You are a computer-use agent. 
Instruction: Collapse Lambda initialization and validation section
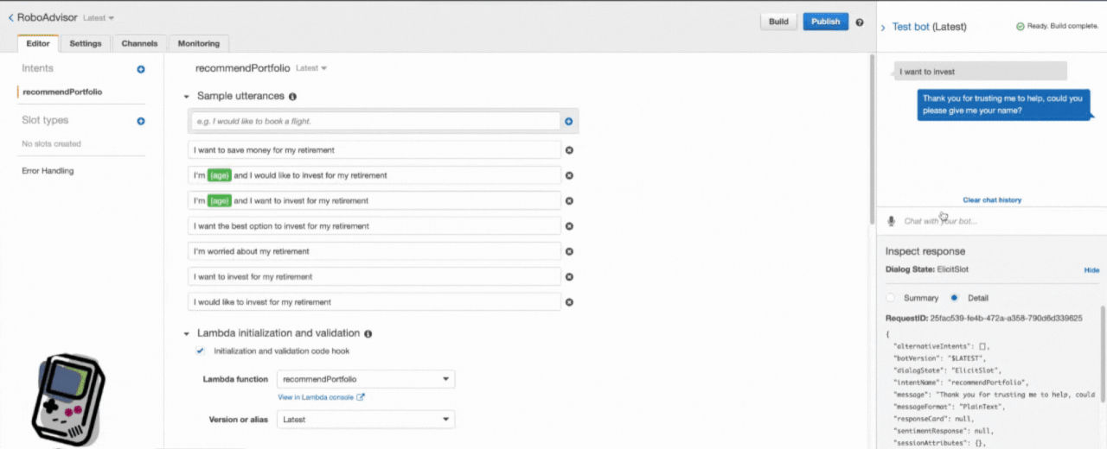click(x=186, y=333)
